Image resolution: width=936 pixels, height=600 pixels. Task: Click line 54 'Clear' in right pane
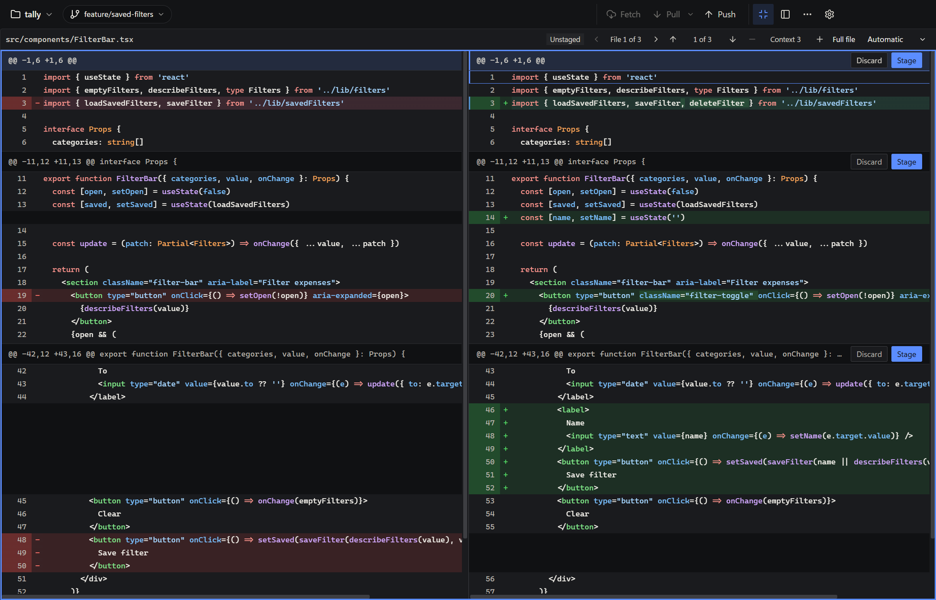[699, 514]
